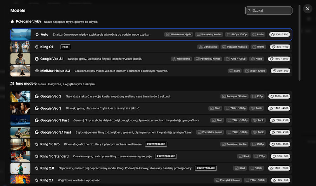Click the Google Veo 3.1 Fast thumbnail

click(20, 132)
